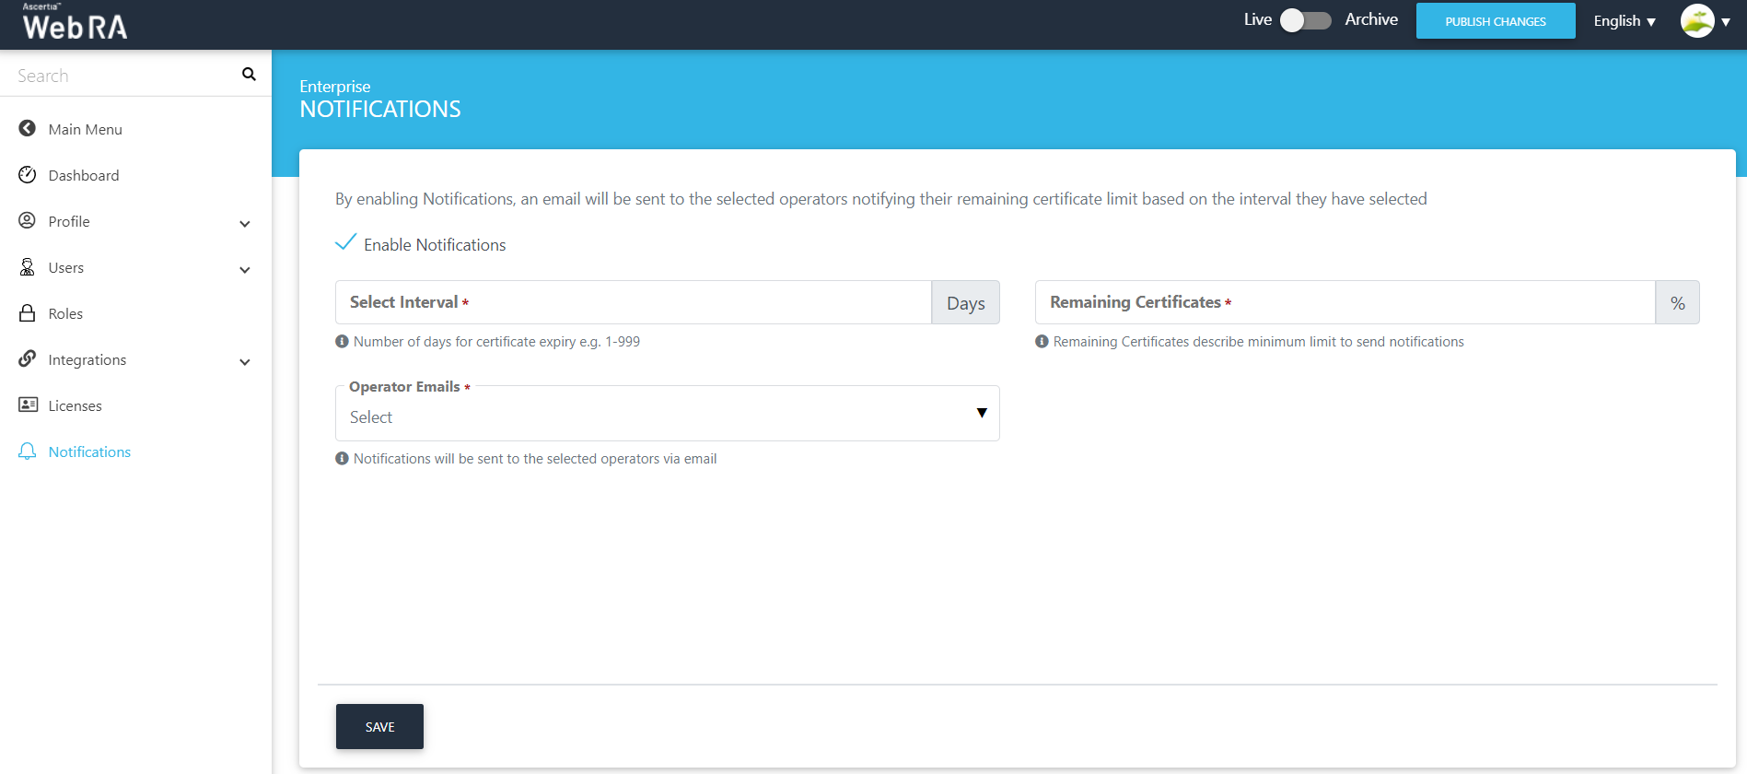Click the Users menu label
Image resolution: width=1747 pixels, height=774 pixels.
[x=66, y=267]
